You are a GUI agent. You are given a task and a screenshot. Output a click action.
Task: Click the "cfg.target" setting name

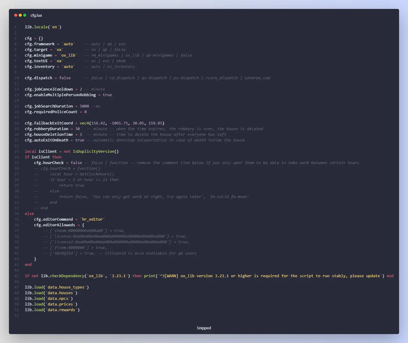tap(36, 49)
